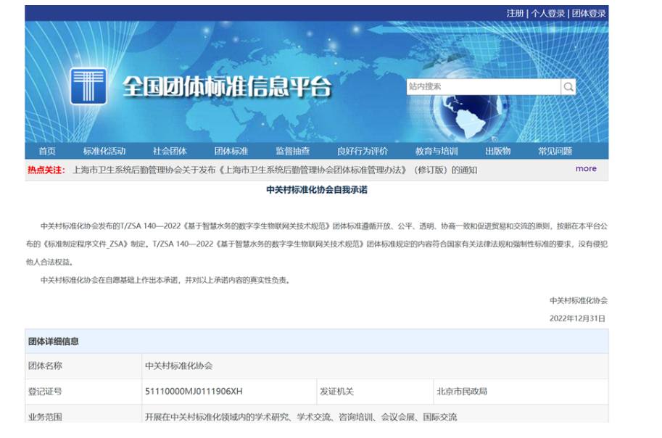This screenshot has height=438, width=662.
Task: Click the 出版物 menu item
Action: tap(497, 151)
